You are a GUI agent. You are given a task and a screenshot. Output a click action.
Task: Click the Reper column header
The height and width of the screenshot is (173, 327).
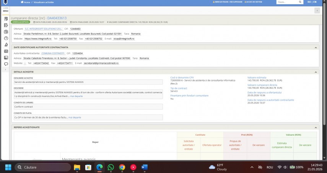click(x=95, y=142)
